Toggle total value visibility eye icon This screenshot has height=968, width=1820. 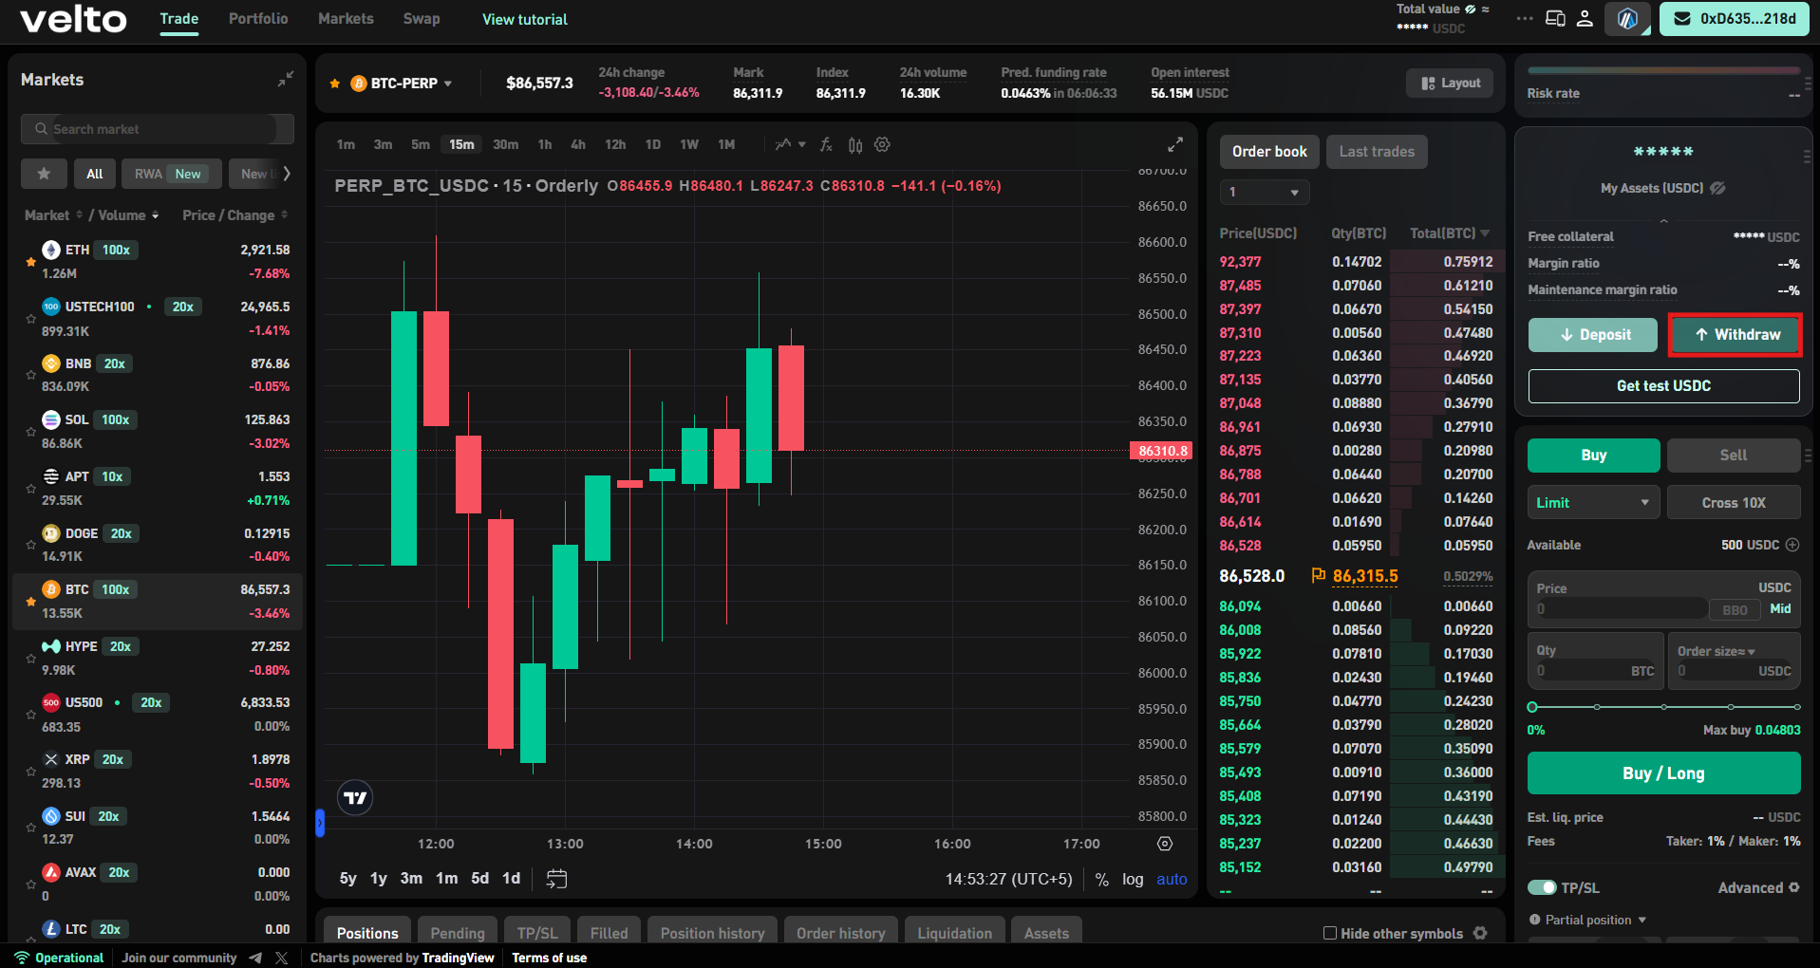coord(1471,9)
